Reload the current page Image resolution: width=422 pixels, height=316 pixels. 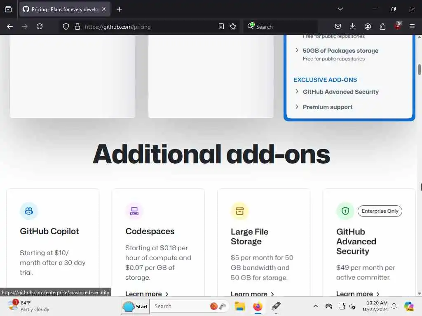40,27
